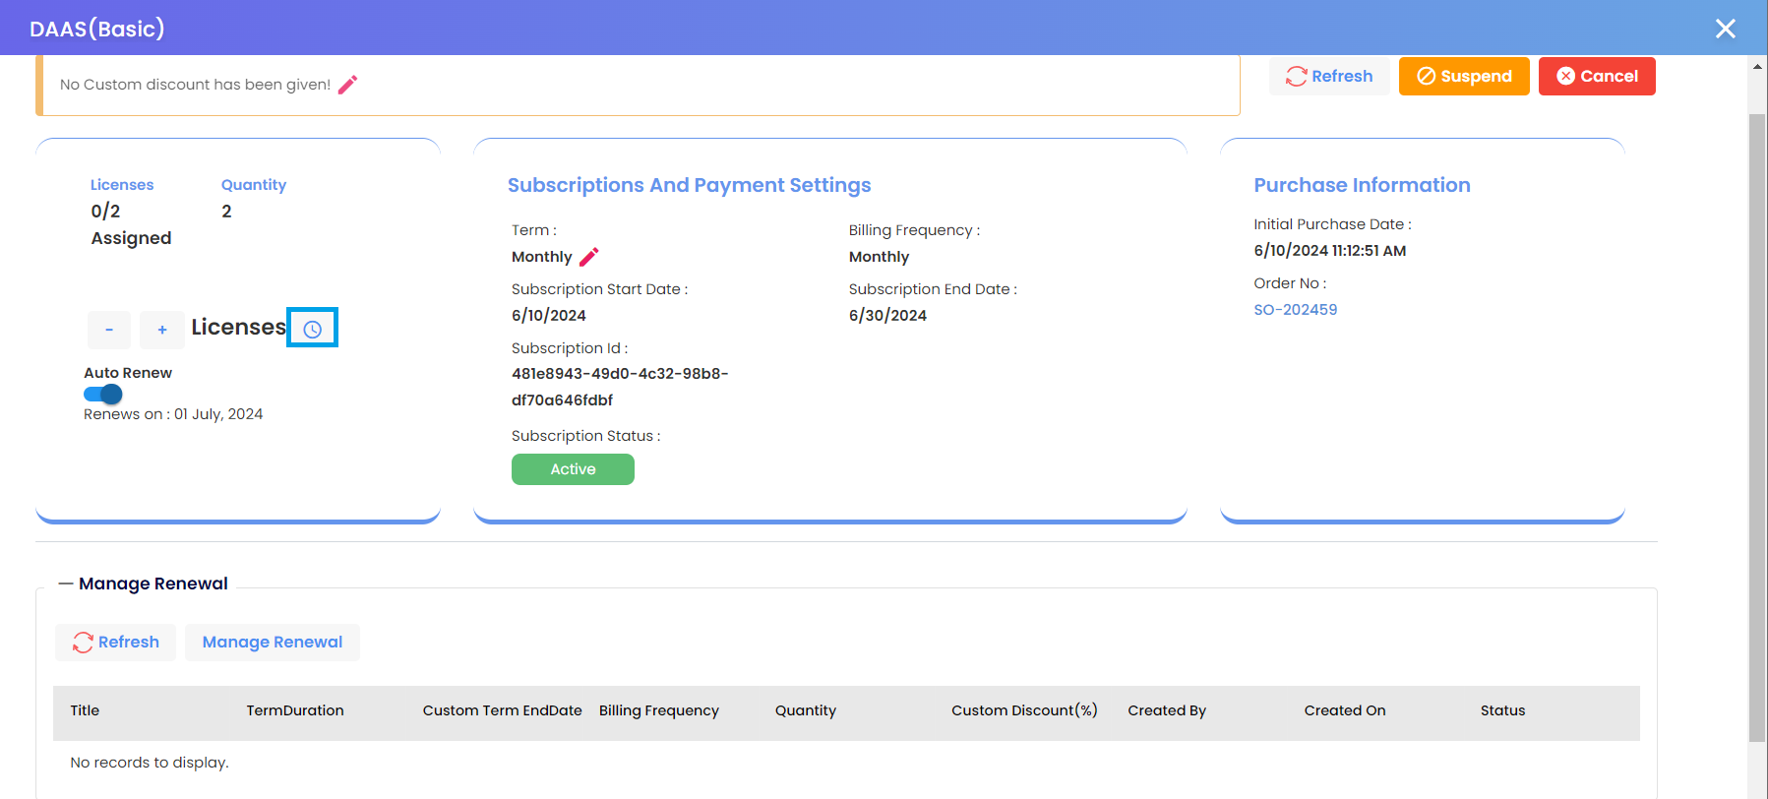Edit custom discount with pencil icon
Image resolution: width=1768 pixels, height=799 pixels.
pos(347,85)
